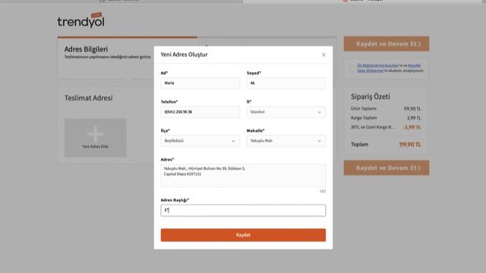Click the -3,99 TL cargo discount value
The image size is (486, 273).
(x=412, y=127)
